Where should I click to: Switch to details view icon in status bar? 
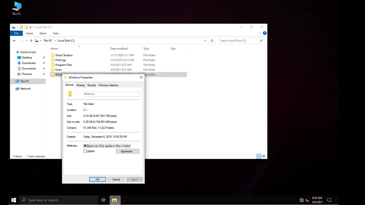[x=259, y=156]
